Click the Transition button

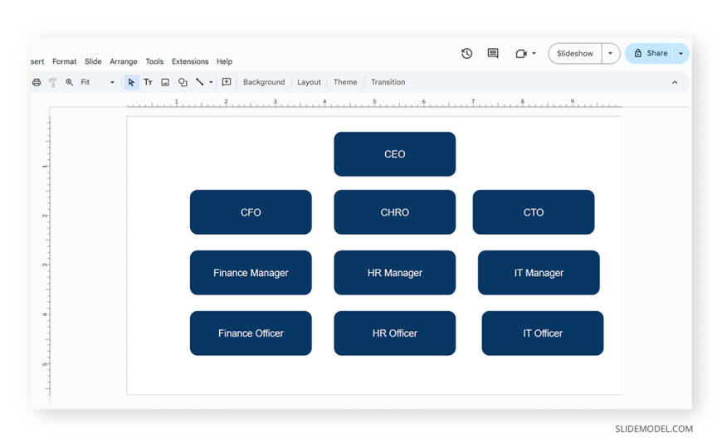(x=388, y=82)
